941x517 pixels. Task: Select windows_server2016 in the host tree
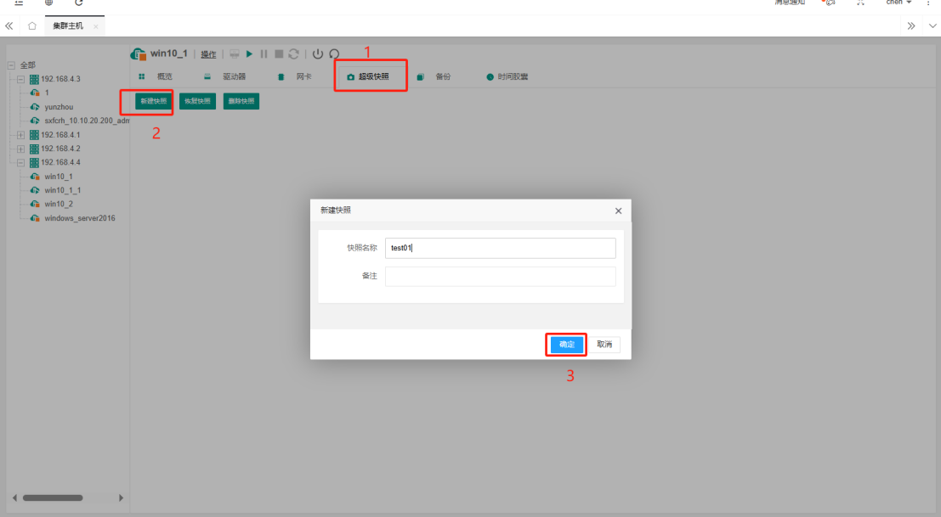coord(79,218)
